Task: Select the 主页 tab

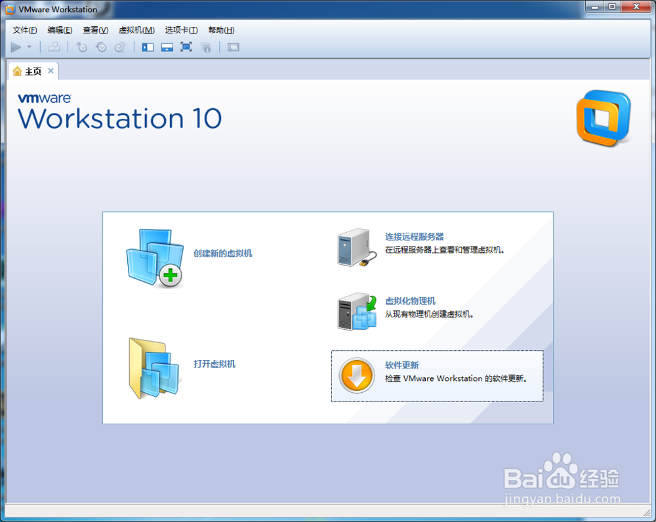Action: tap(33, 71)
